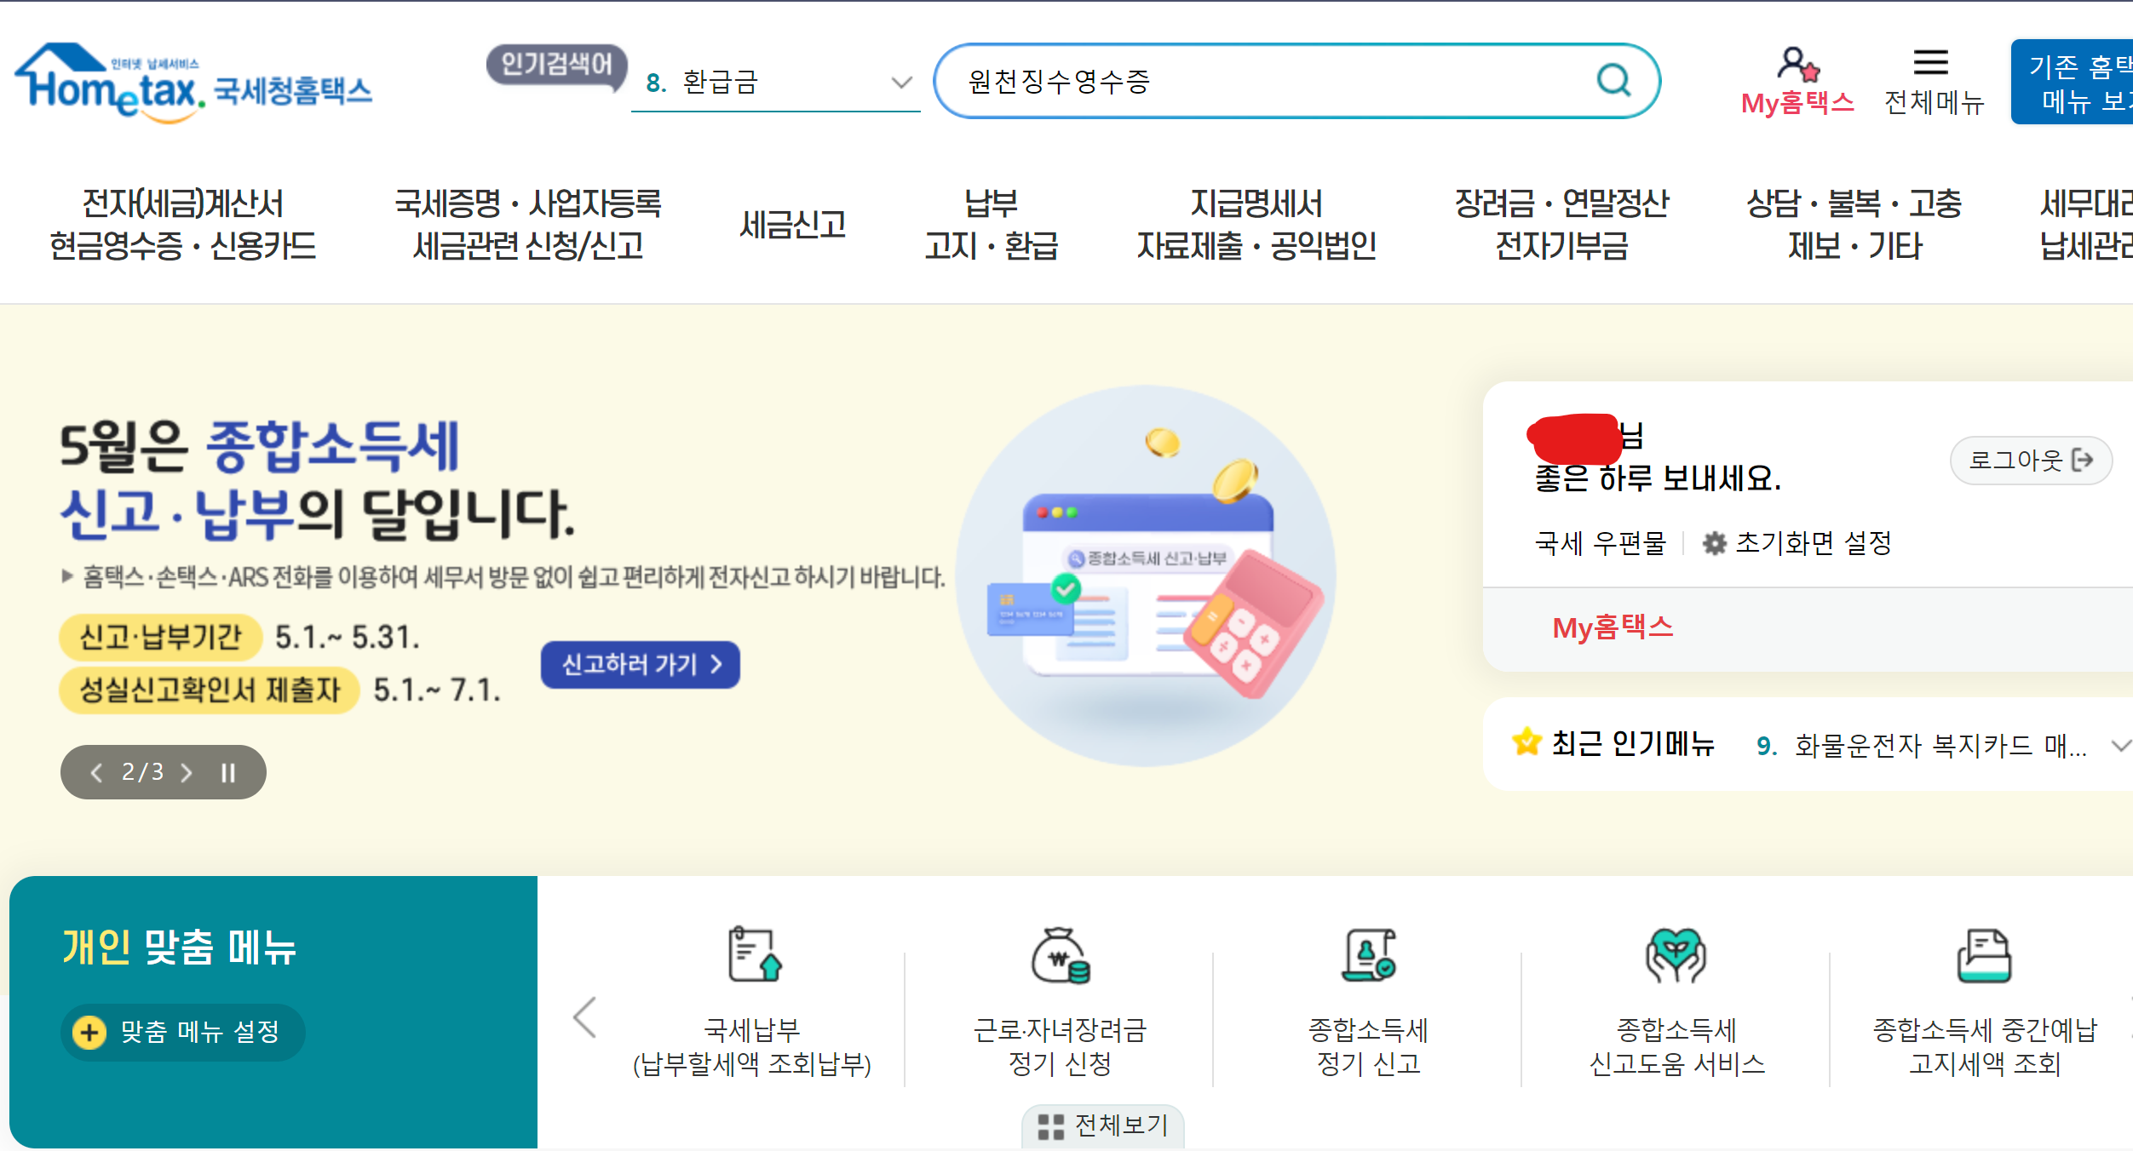This screenshot has width=2133, height=1151.
Task: Click the 종합소득세 중간예납 고지세액 조회 icon
Action: (x=1981, y=956)
